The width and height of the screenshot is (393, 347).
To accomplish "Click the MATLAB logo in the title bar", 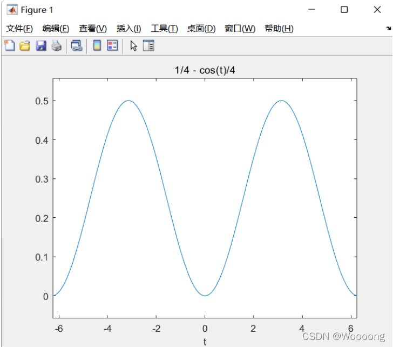I will [x=12, y=10].
